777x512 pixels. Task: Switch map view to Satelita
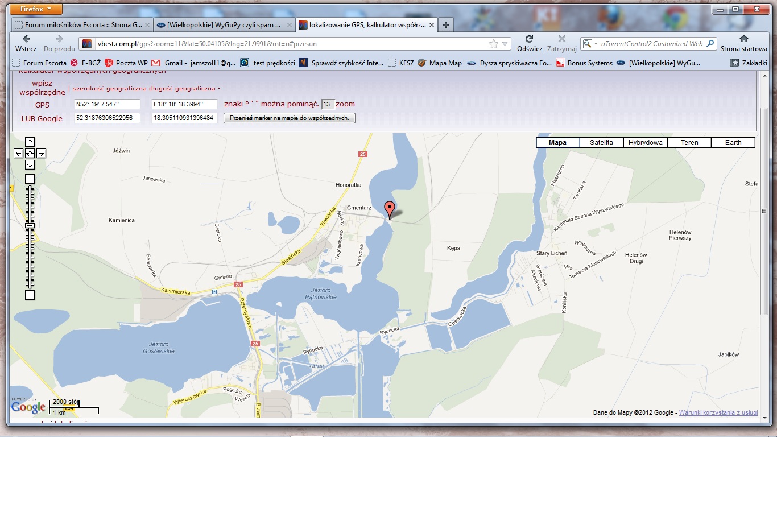[601, 143]
